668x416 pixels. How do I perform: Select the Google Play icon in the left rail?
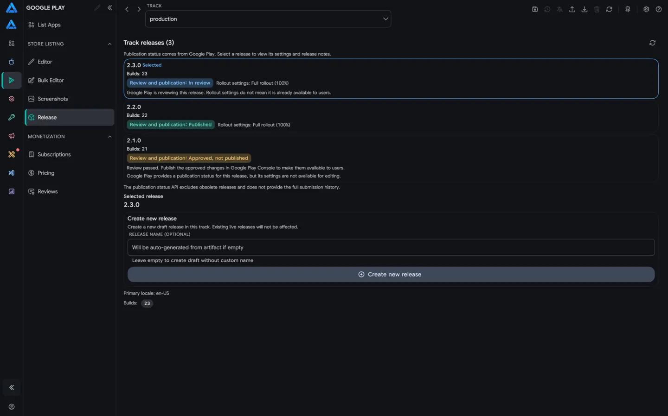[12, 80]
